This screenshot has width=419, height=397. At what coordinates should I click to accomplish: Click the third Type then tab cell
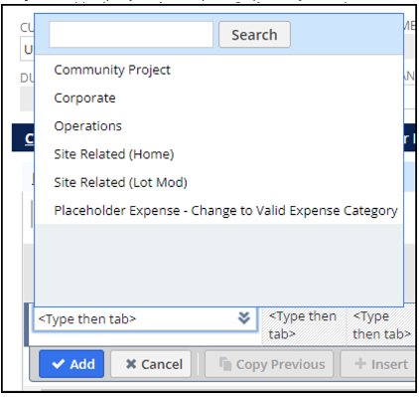tap(381, 325)
